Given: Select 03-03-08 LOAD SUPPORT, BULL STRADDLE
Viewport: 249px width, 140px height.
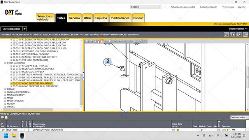Looking at the screenshot, I should pos(35,86).
